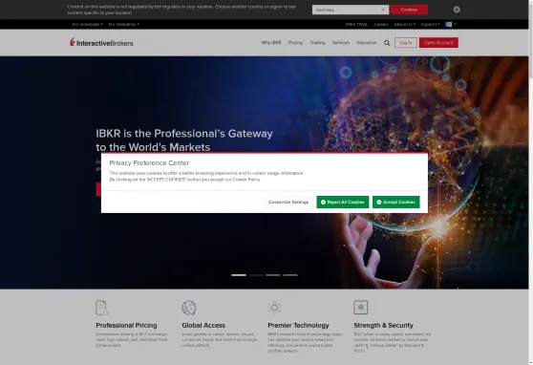The height and width of the screenshot is (365, 533).
Task: Close the location notice banner
Action: tap(457, 10)
